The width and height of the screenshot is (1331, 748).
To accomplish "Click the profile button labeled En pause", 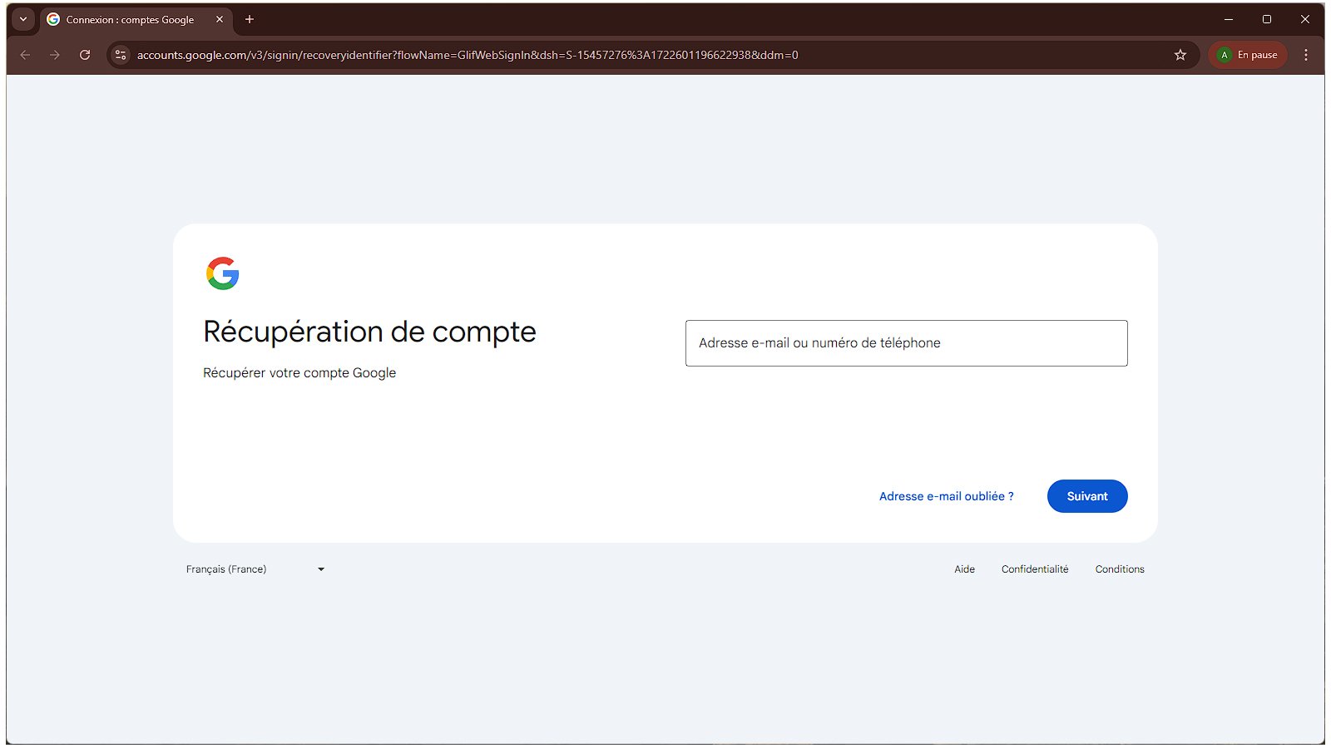I will tap(1247, 55).
